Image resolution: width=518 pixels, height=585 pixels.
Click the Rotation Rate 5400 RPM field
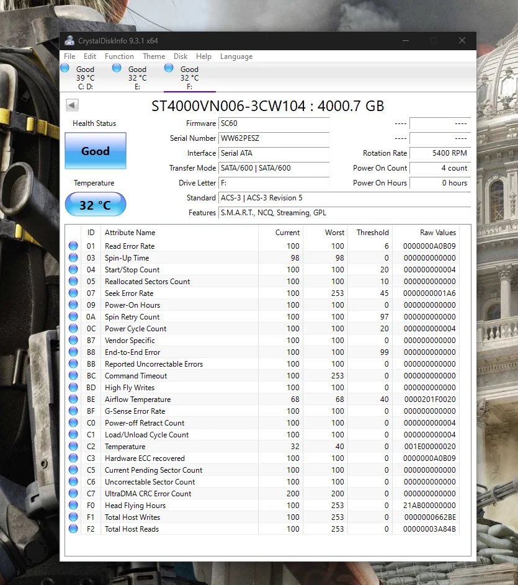(x=440, y=153)
